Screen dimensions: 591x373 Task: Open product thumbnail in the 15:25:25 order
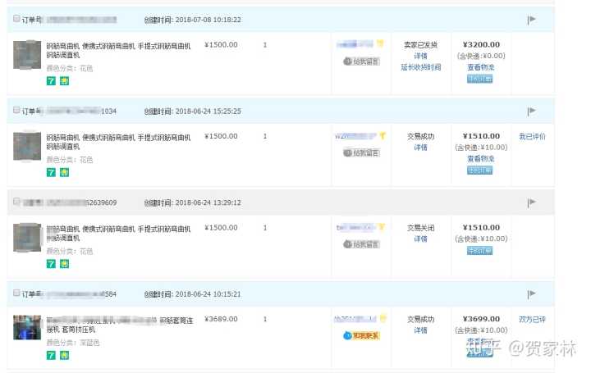(27, 147)
